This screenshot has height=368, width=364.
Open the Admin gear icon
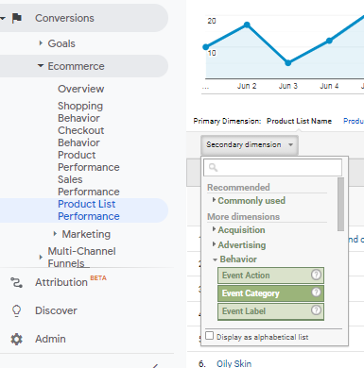pyautogui.click(x=16, y=339)
